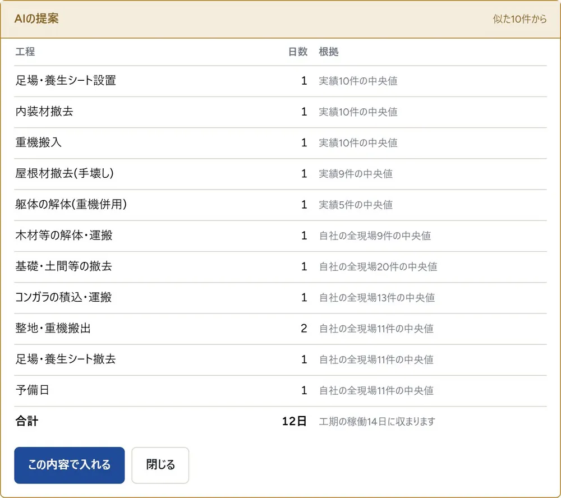The height and width of the screenshot is (498, 561).
Task: Click コンガラの積込･運搬 process name
Action: tap(63, 297)
